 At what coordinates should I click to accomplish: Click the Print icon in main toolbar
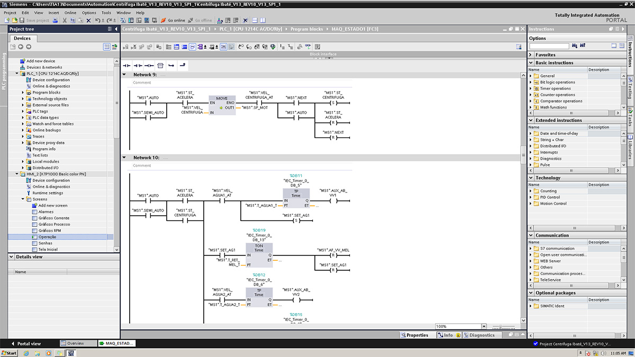(x=56, y=20)
